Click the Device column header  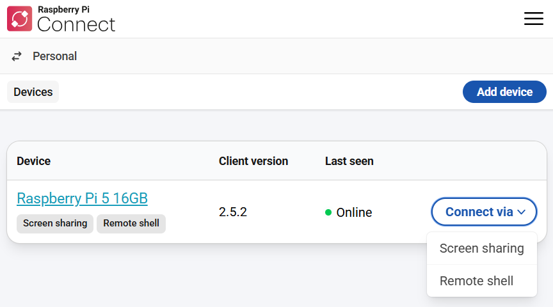point(33,161)
